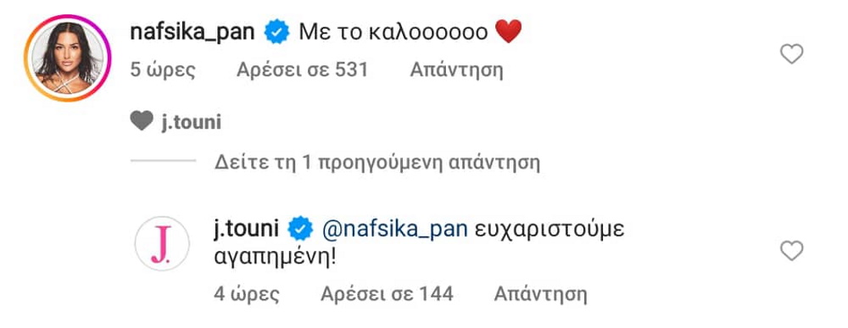This screenshot has width=848, height=328.
Task: Click the verified badge beside j.touni username
Action: click(x=300, y=230)
